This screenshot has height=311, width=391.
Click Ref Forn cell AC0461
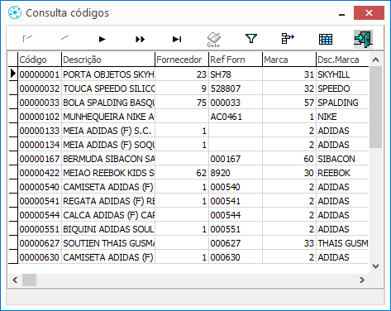click(x=236, y=117)
